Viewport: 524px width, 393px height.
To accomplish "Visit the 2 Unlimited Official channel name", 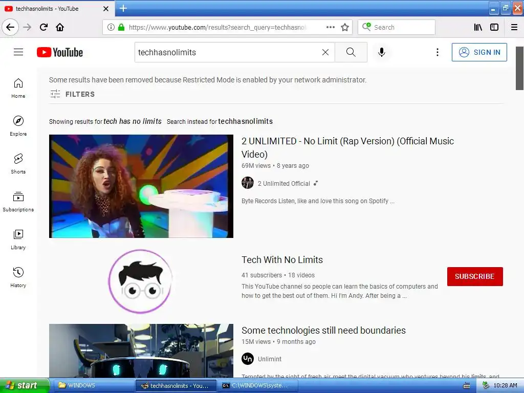I will 283,184.
